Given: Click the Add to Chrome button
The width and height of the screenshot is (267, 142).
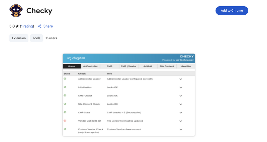Looking at the screenshot, I should 232,11.
